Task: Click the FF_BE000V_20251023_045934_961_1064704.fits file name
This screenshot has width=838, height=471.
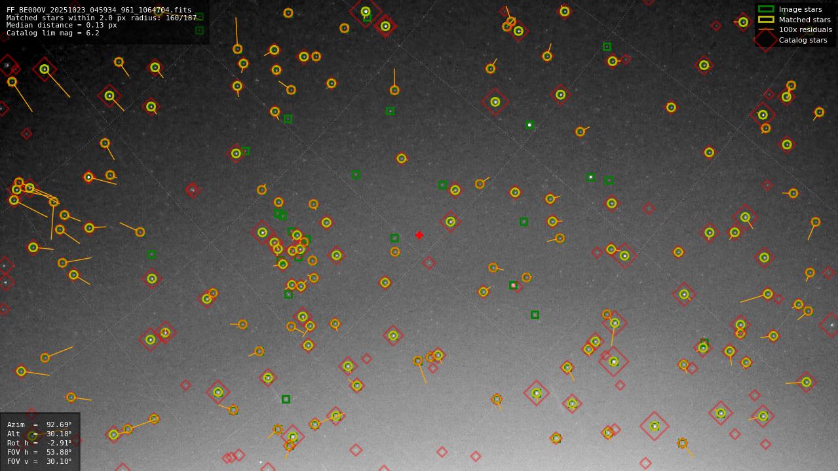Action: 99,10
